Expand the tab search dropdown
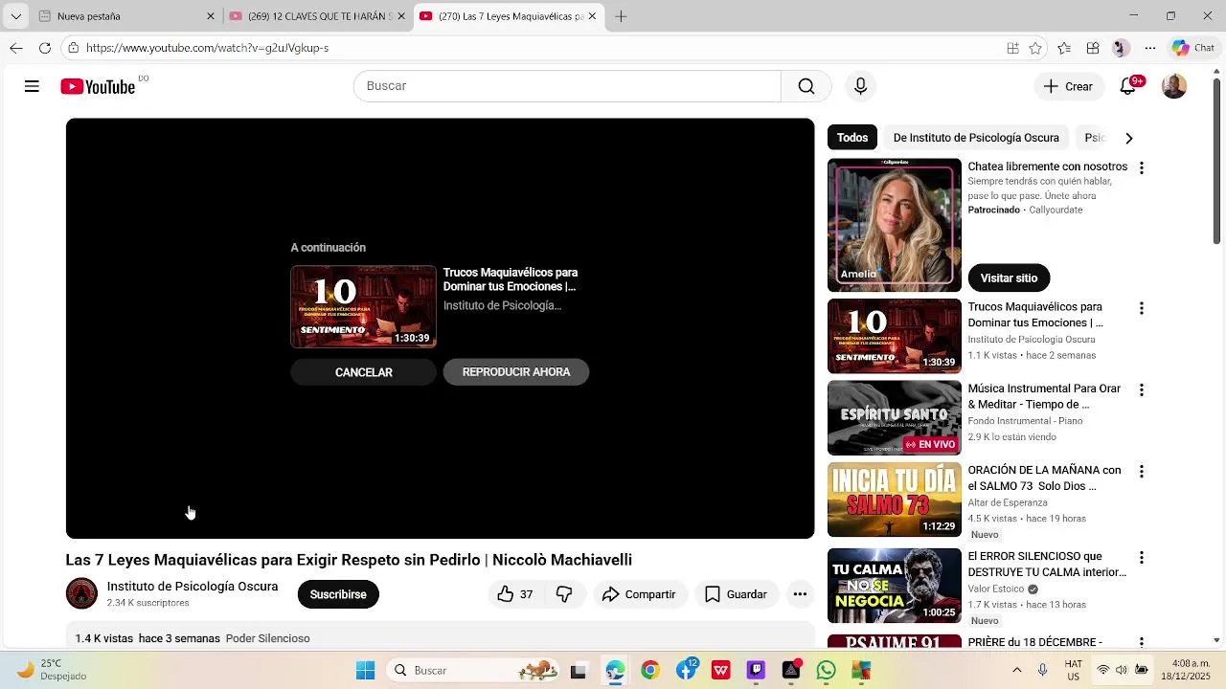1226x689 pixels. (16, 16)
